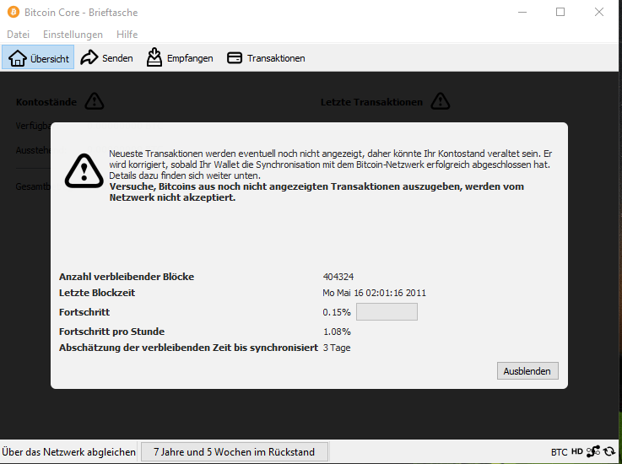Open the Datei menu

pos(19,35)
